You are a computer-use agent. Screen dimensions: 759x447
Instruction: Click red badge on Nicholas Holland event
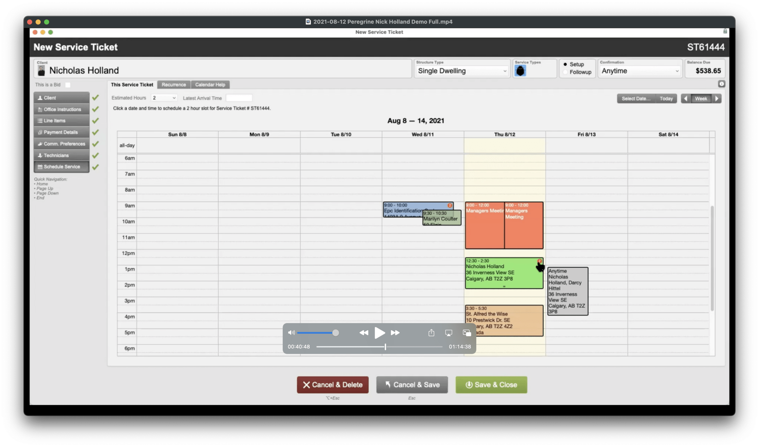point(539,261)
